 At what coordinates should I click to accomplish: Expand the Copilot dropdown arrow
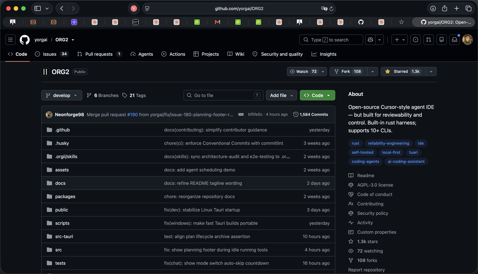tap(379, 40)
